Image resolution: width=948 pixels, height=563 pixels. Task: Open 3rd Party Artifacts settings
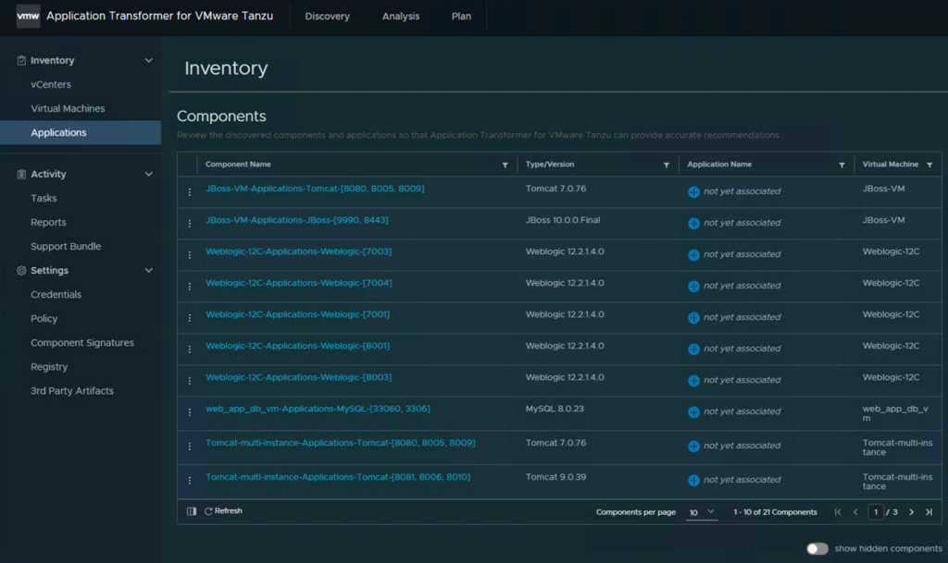(x=72, y=391)
